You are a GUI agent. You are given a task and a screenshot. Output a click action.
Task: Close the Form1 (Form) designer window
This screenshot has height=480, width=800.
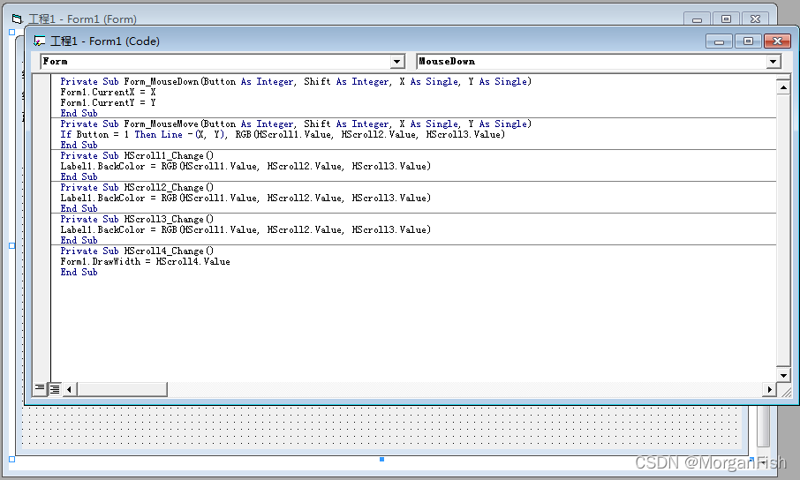(755, 19)
